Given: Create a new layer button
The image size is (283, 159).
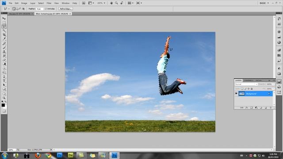Looking at the screenshot, I should tap(266, 108).
